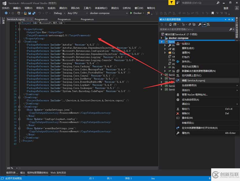Open the dropdown arrow beside Docker button
The height and width of the screenshot is (181, 240).
(x=143, y=13)
